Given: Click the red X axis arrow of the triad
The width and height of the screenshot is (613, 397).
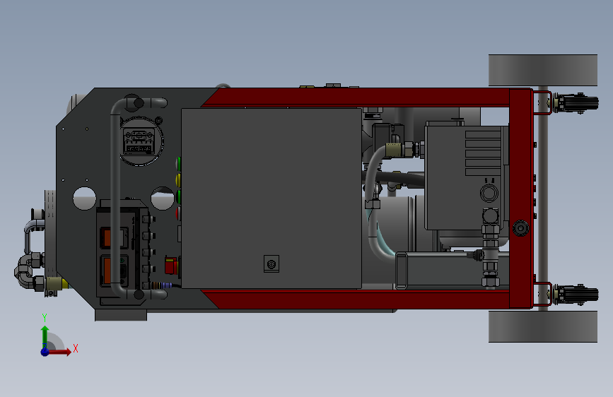Looking at the screenshot, I should tap(59, 352).
